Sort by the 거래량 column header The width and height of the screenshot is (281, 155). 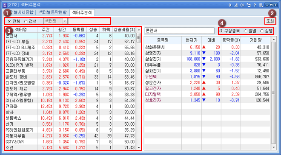255,40
